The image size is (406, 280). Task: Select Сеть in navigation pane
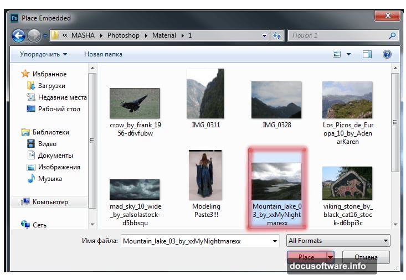(x=39, y=225)
